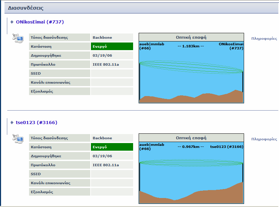Viewport: 279px width, 207px height.
Task: Click the tse0123 (#3166) label inside the plot
Action: tap(227, 147)
